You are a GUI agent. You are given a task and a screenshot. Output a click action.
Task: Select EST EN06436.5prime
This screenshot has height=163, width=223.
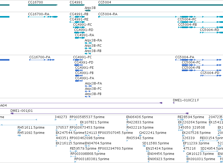click(x=140, y=117)
